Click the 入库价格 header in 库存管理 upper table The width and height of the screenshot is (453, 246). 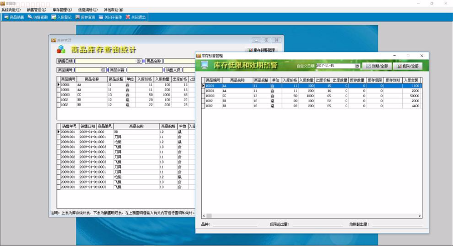click(x=145, y=79)
